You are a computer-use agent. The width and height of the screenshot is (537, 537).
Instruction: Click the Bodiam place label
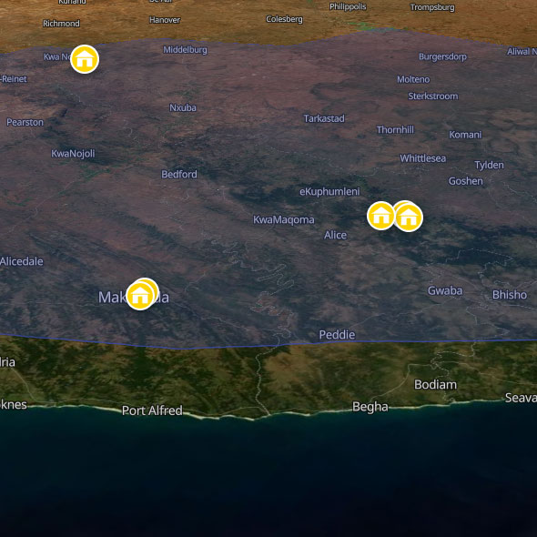pos(435,385)
